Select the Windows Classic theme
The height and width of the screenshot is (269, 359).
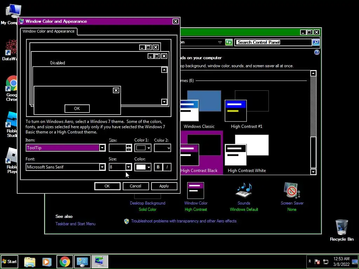coord(200,110)
